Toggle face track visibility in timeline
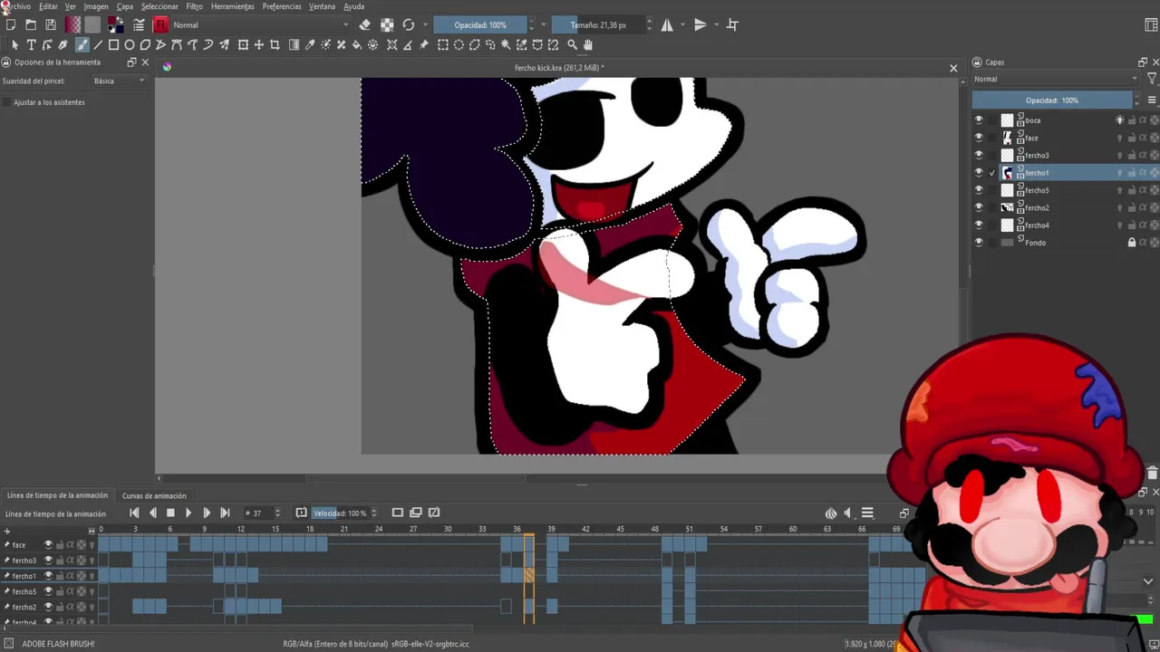Viewport: 1160px width, 652px height. coord(48,545)
